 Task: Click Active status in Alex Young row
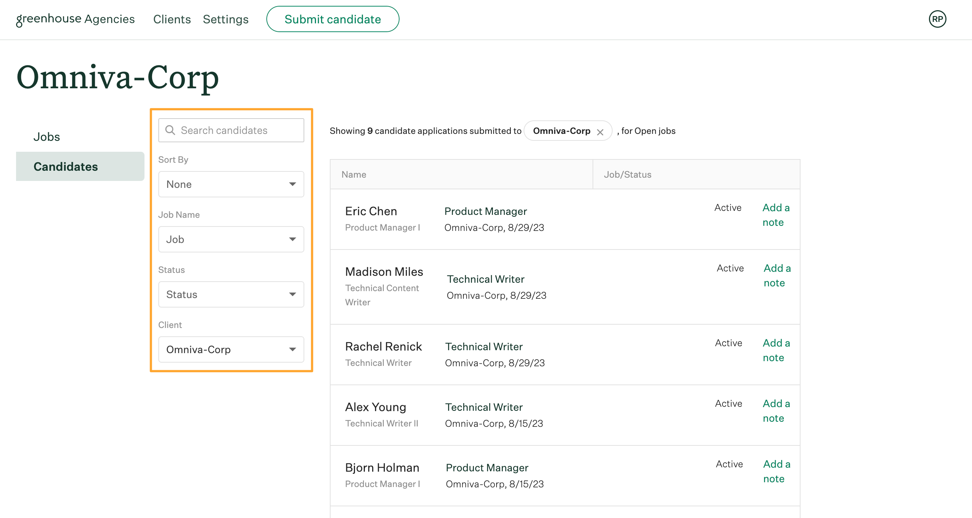(728, 403)
